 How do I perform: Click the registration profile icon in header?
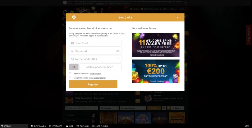(74, 17)
